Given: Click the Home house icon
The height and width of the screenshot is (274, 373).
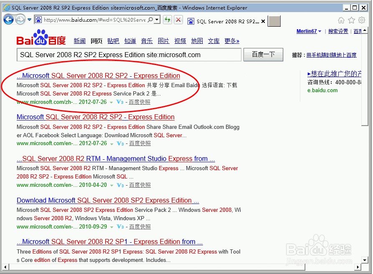Looking at the screenshot, I should [x=341, y=20].
